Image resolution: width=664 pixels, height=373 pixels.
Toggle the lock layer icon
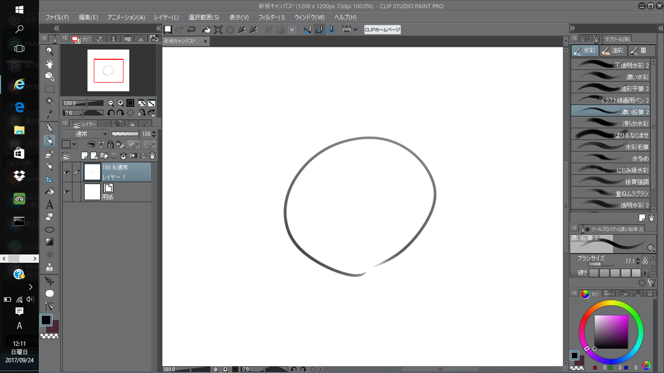(110, 144)
